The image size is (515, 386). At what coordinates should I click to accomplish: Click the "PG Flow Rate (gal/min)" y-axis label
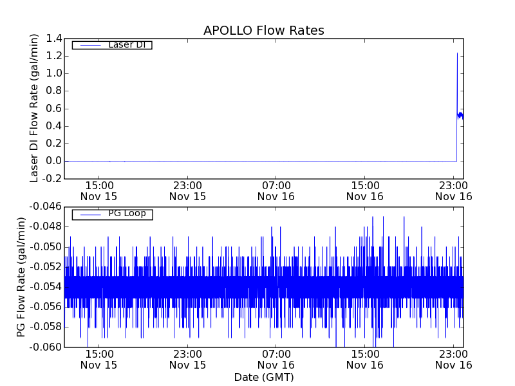22,277
